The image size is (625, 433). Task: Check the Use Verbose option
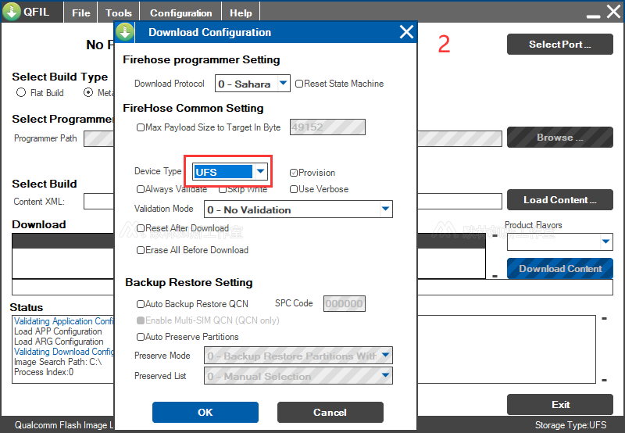coord(294,189)
